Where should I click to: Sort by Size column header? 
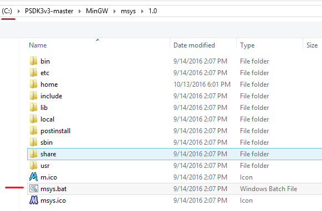(312, 45)
